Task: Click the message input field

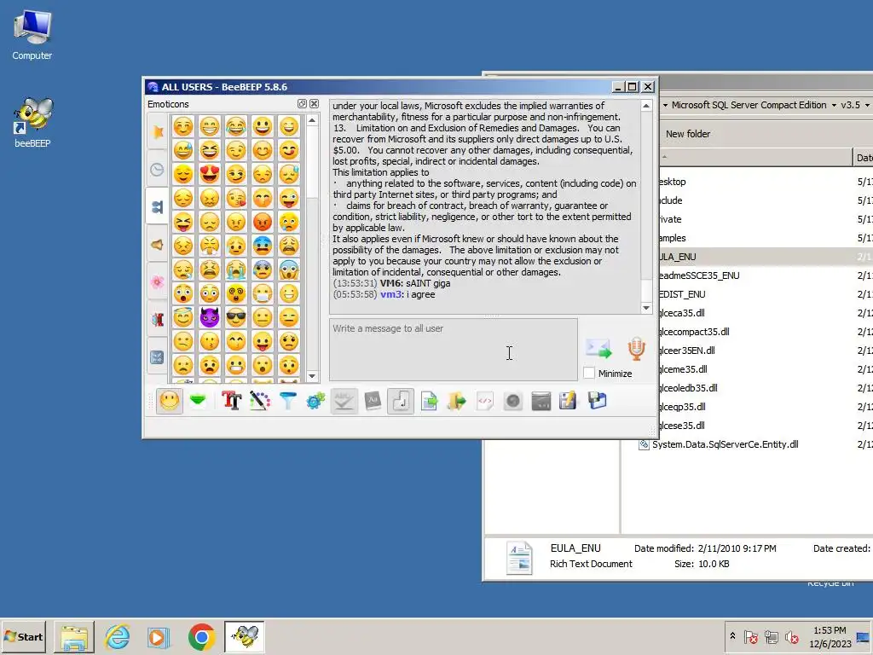Action: (454, 350)
